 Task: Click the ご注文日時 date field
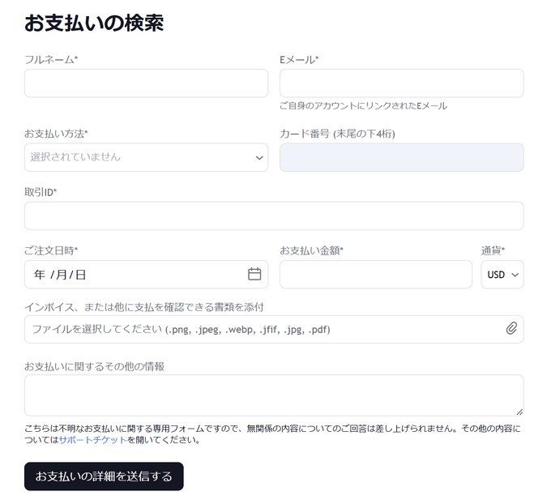[146, 275]
